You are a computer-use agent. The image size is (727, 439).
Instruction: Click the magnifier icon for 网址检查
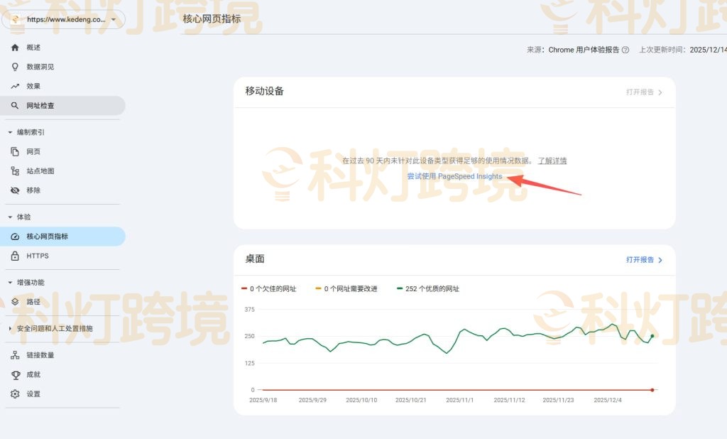click(15, 105)
